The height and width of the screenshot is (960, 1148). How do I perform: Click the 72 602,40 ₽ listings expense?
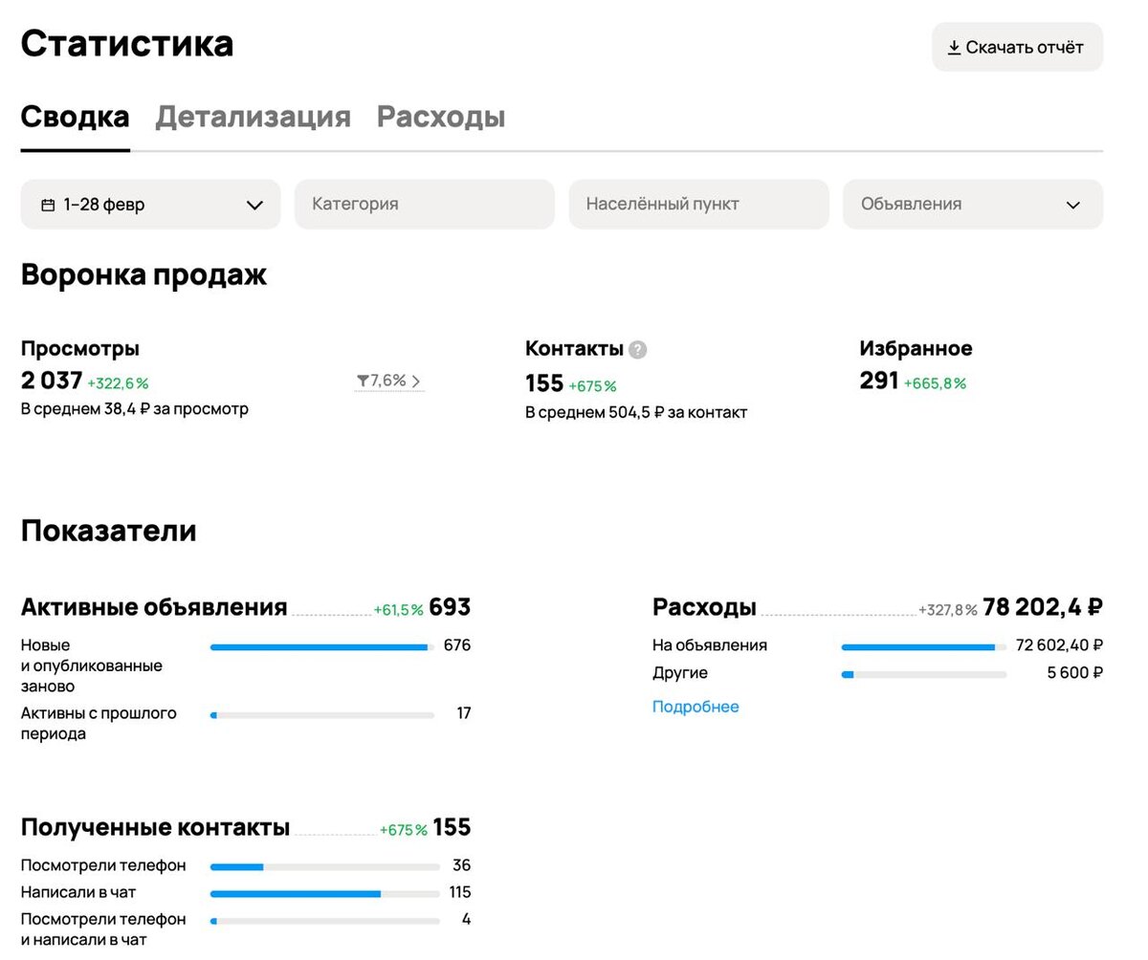pos(1059,645)
